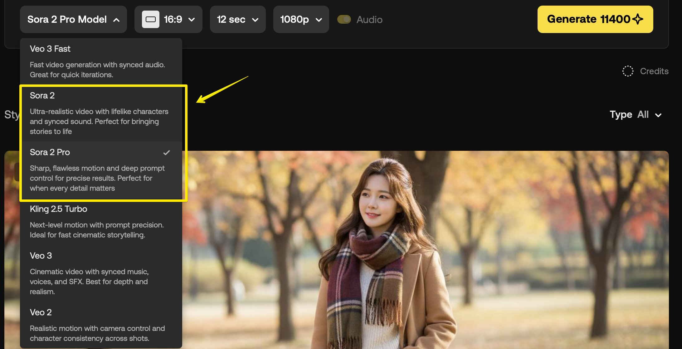Click the checkmark beside Sora 2 Pro
Screen dimensions: 682x349
[x=167, y=152]
